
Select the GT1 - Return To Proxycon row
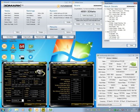pyautogui.click(x=119, y=11)
